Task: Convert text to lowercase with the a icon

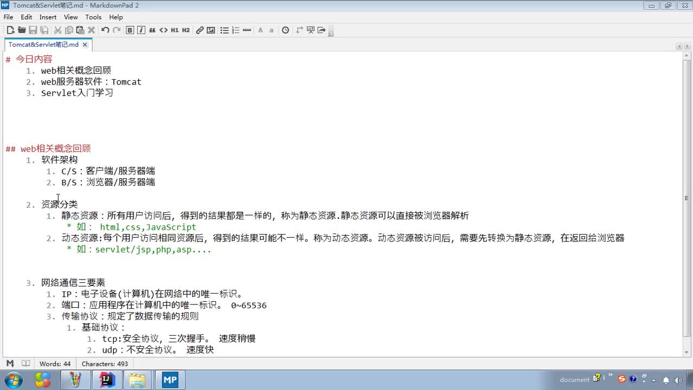Action: (272, 30)
